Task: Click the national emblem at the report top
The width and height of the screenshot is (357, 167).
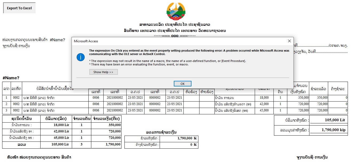Action: (x=176, y=11)
